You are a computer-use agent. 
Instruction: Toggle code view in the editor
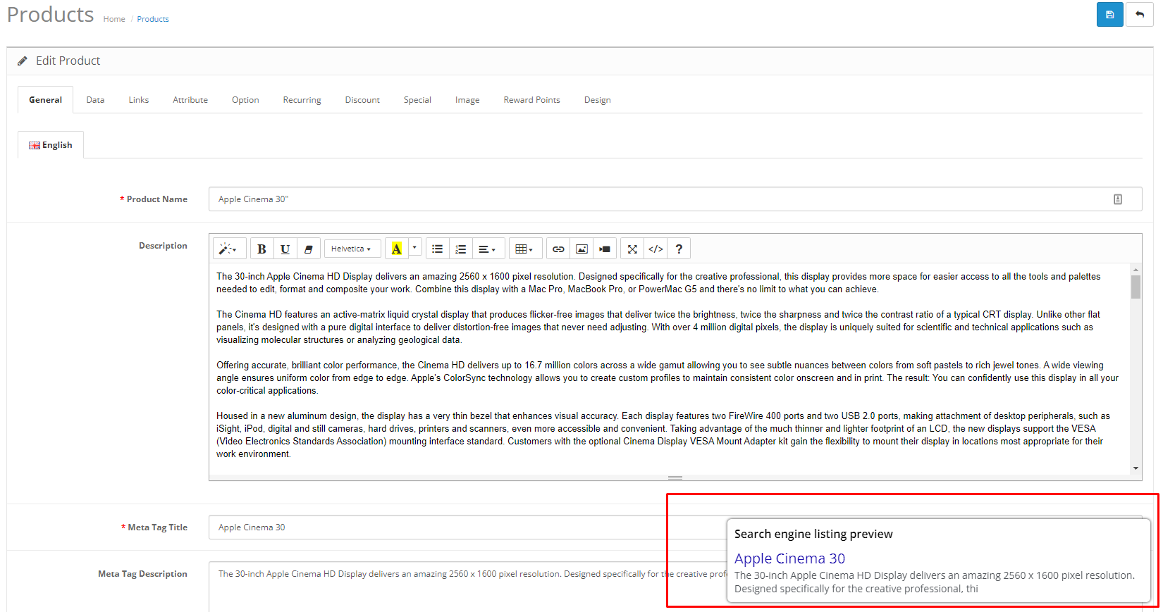[x=656, y=249]
